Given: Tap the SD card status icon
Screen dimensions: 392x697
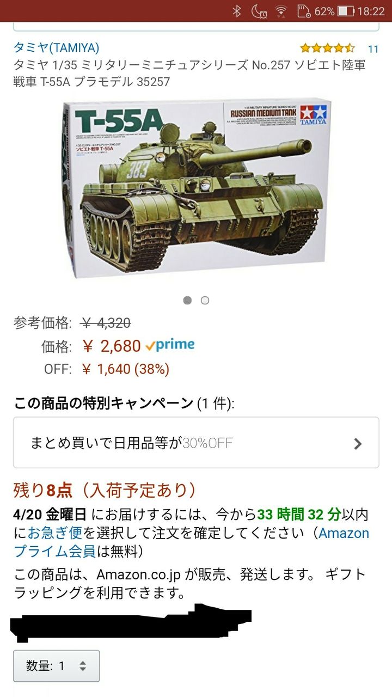Looking at the screenshot, I should coord(304,11).
